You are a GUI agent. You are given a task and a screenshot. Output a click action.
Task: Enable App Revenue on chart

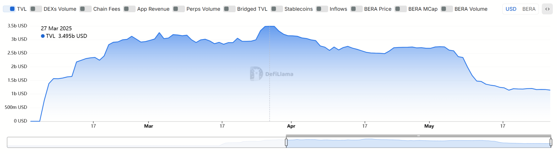click(129, 9)
